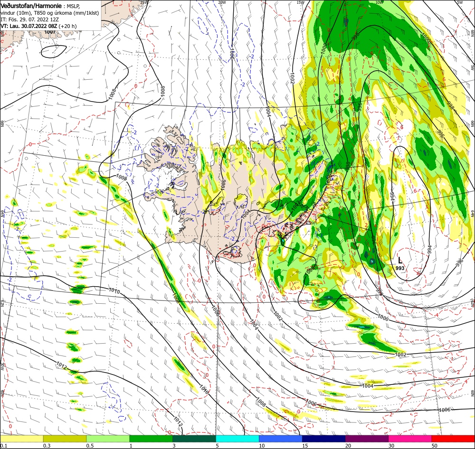475x449 pixels.
Task: Select the red 50 mm legend swatch
Action: pyautogui.click(x=453, y=439)
